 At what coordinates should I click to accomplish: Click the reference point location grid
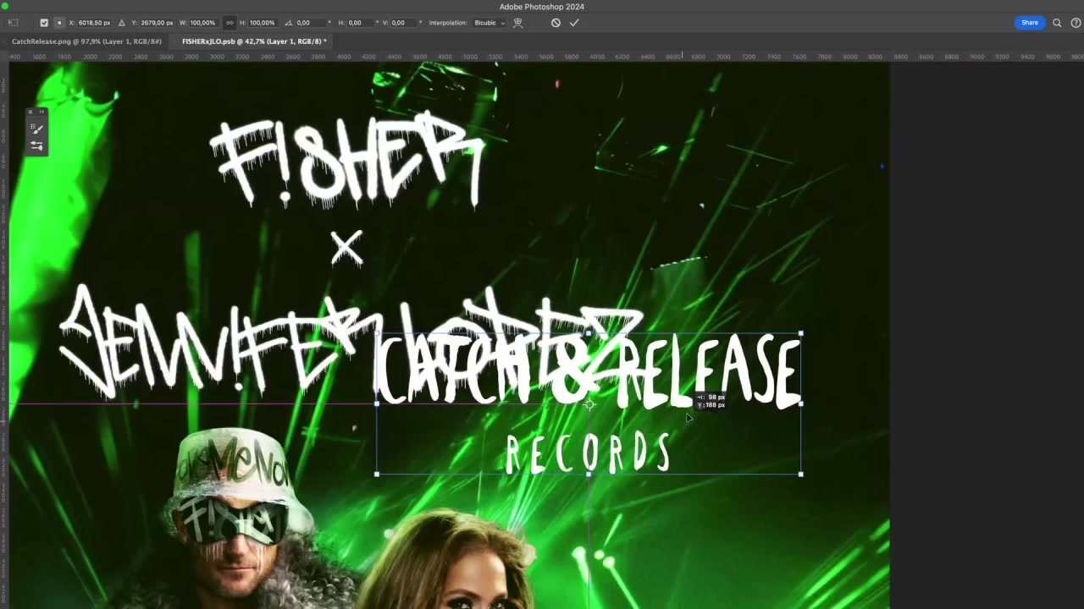point(58,23)
